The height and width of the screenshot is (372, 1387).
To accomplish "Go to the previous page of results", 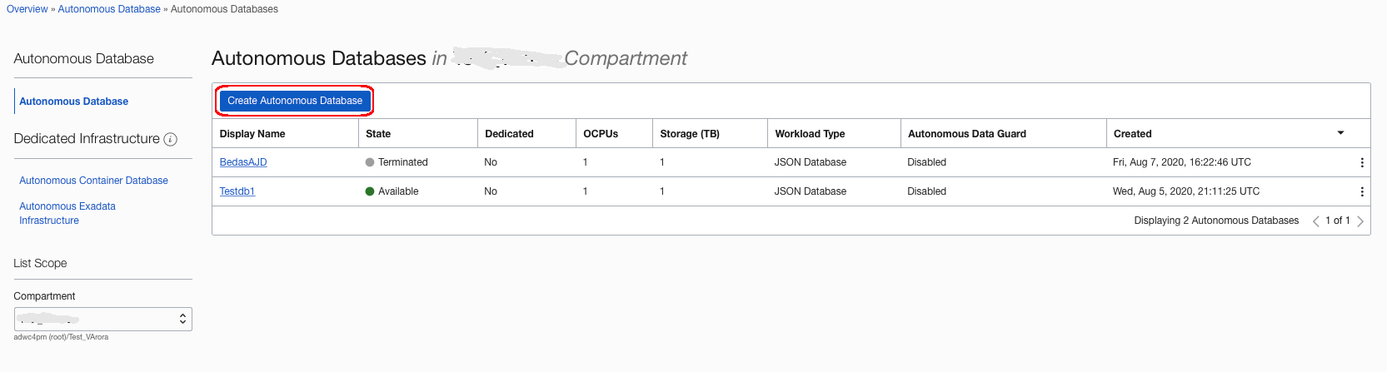I will (1315, 221).
